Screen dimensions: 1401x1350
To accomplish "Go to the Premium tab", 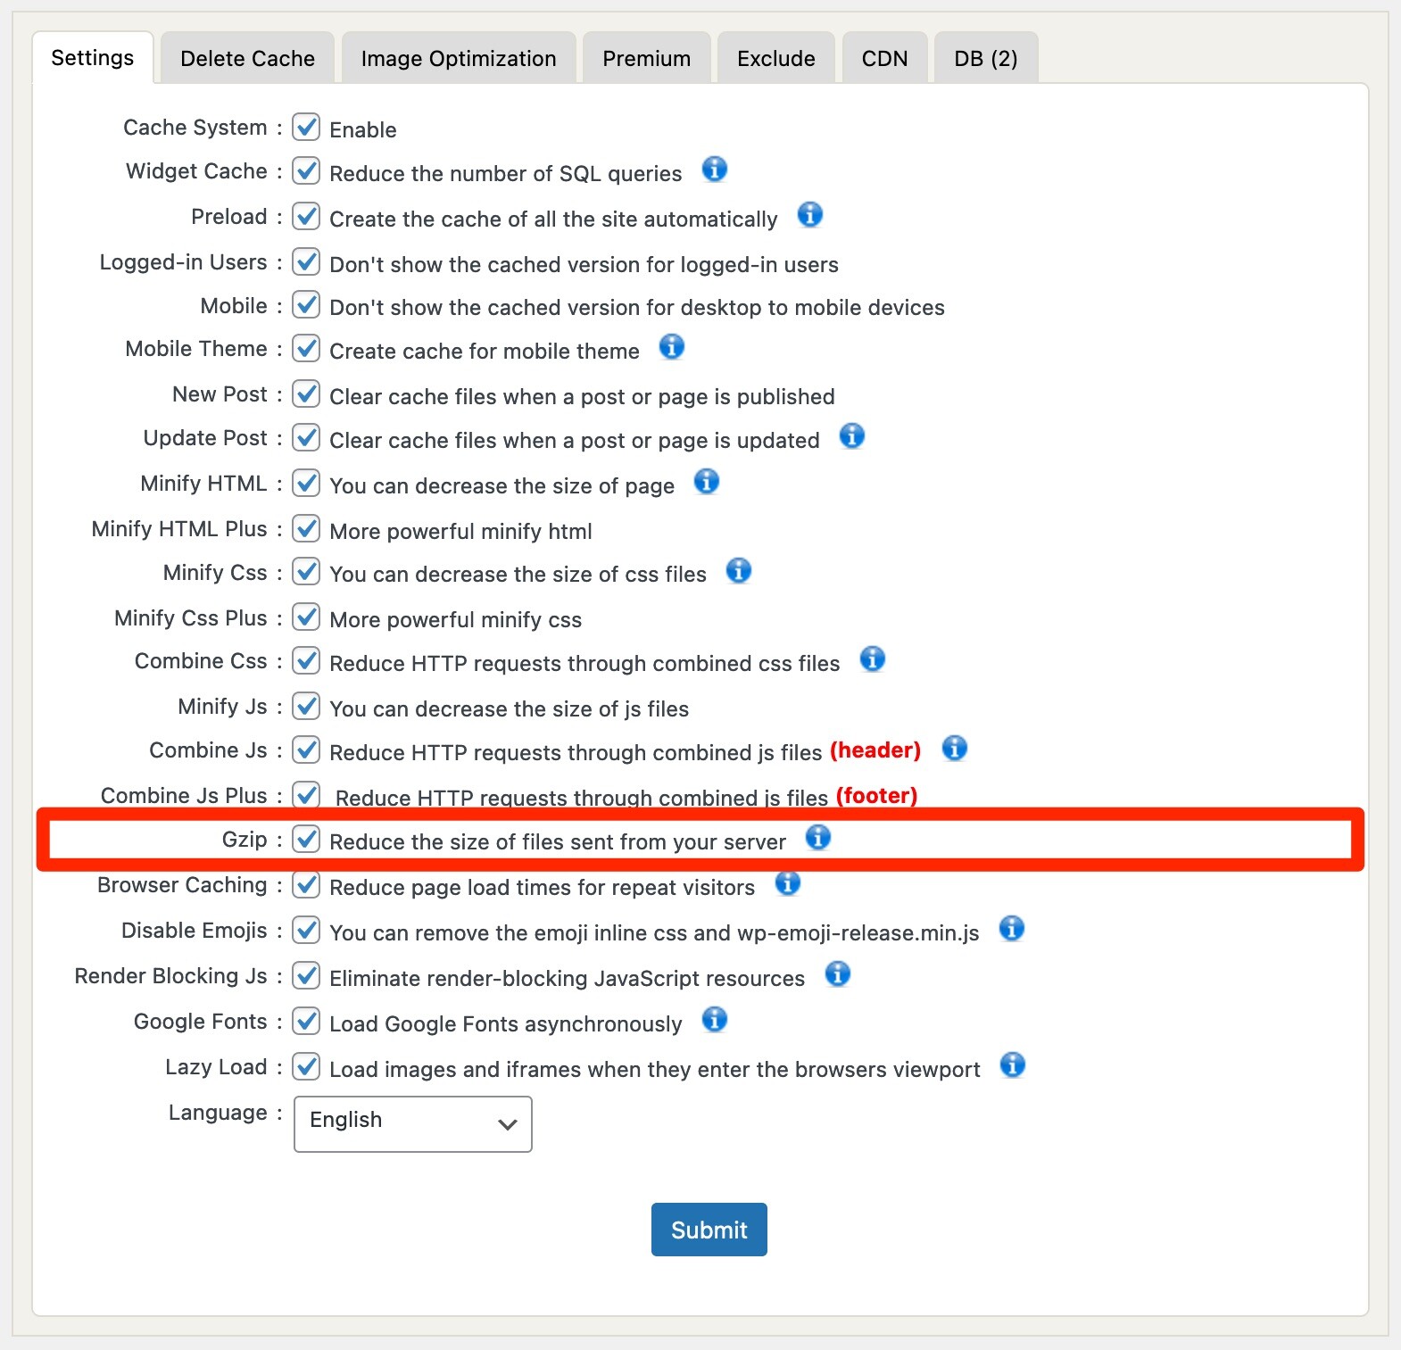I will [647, 59].
